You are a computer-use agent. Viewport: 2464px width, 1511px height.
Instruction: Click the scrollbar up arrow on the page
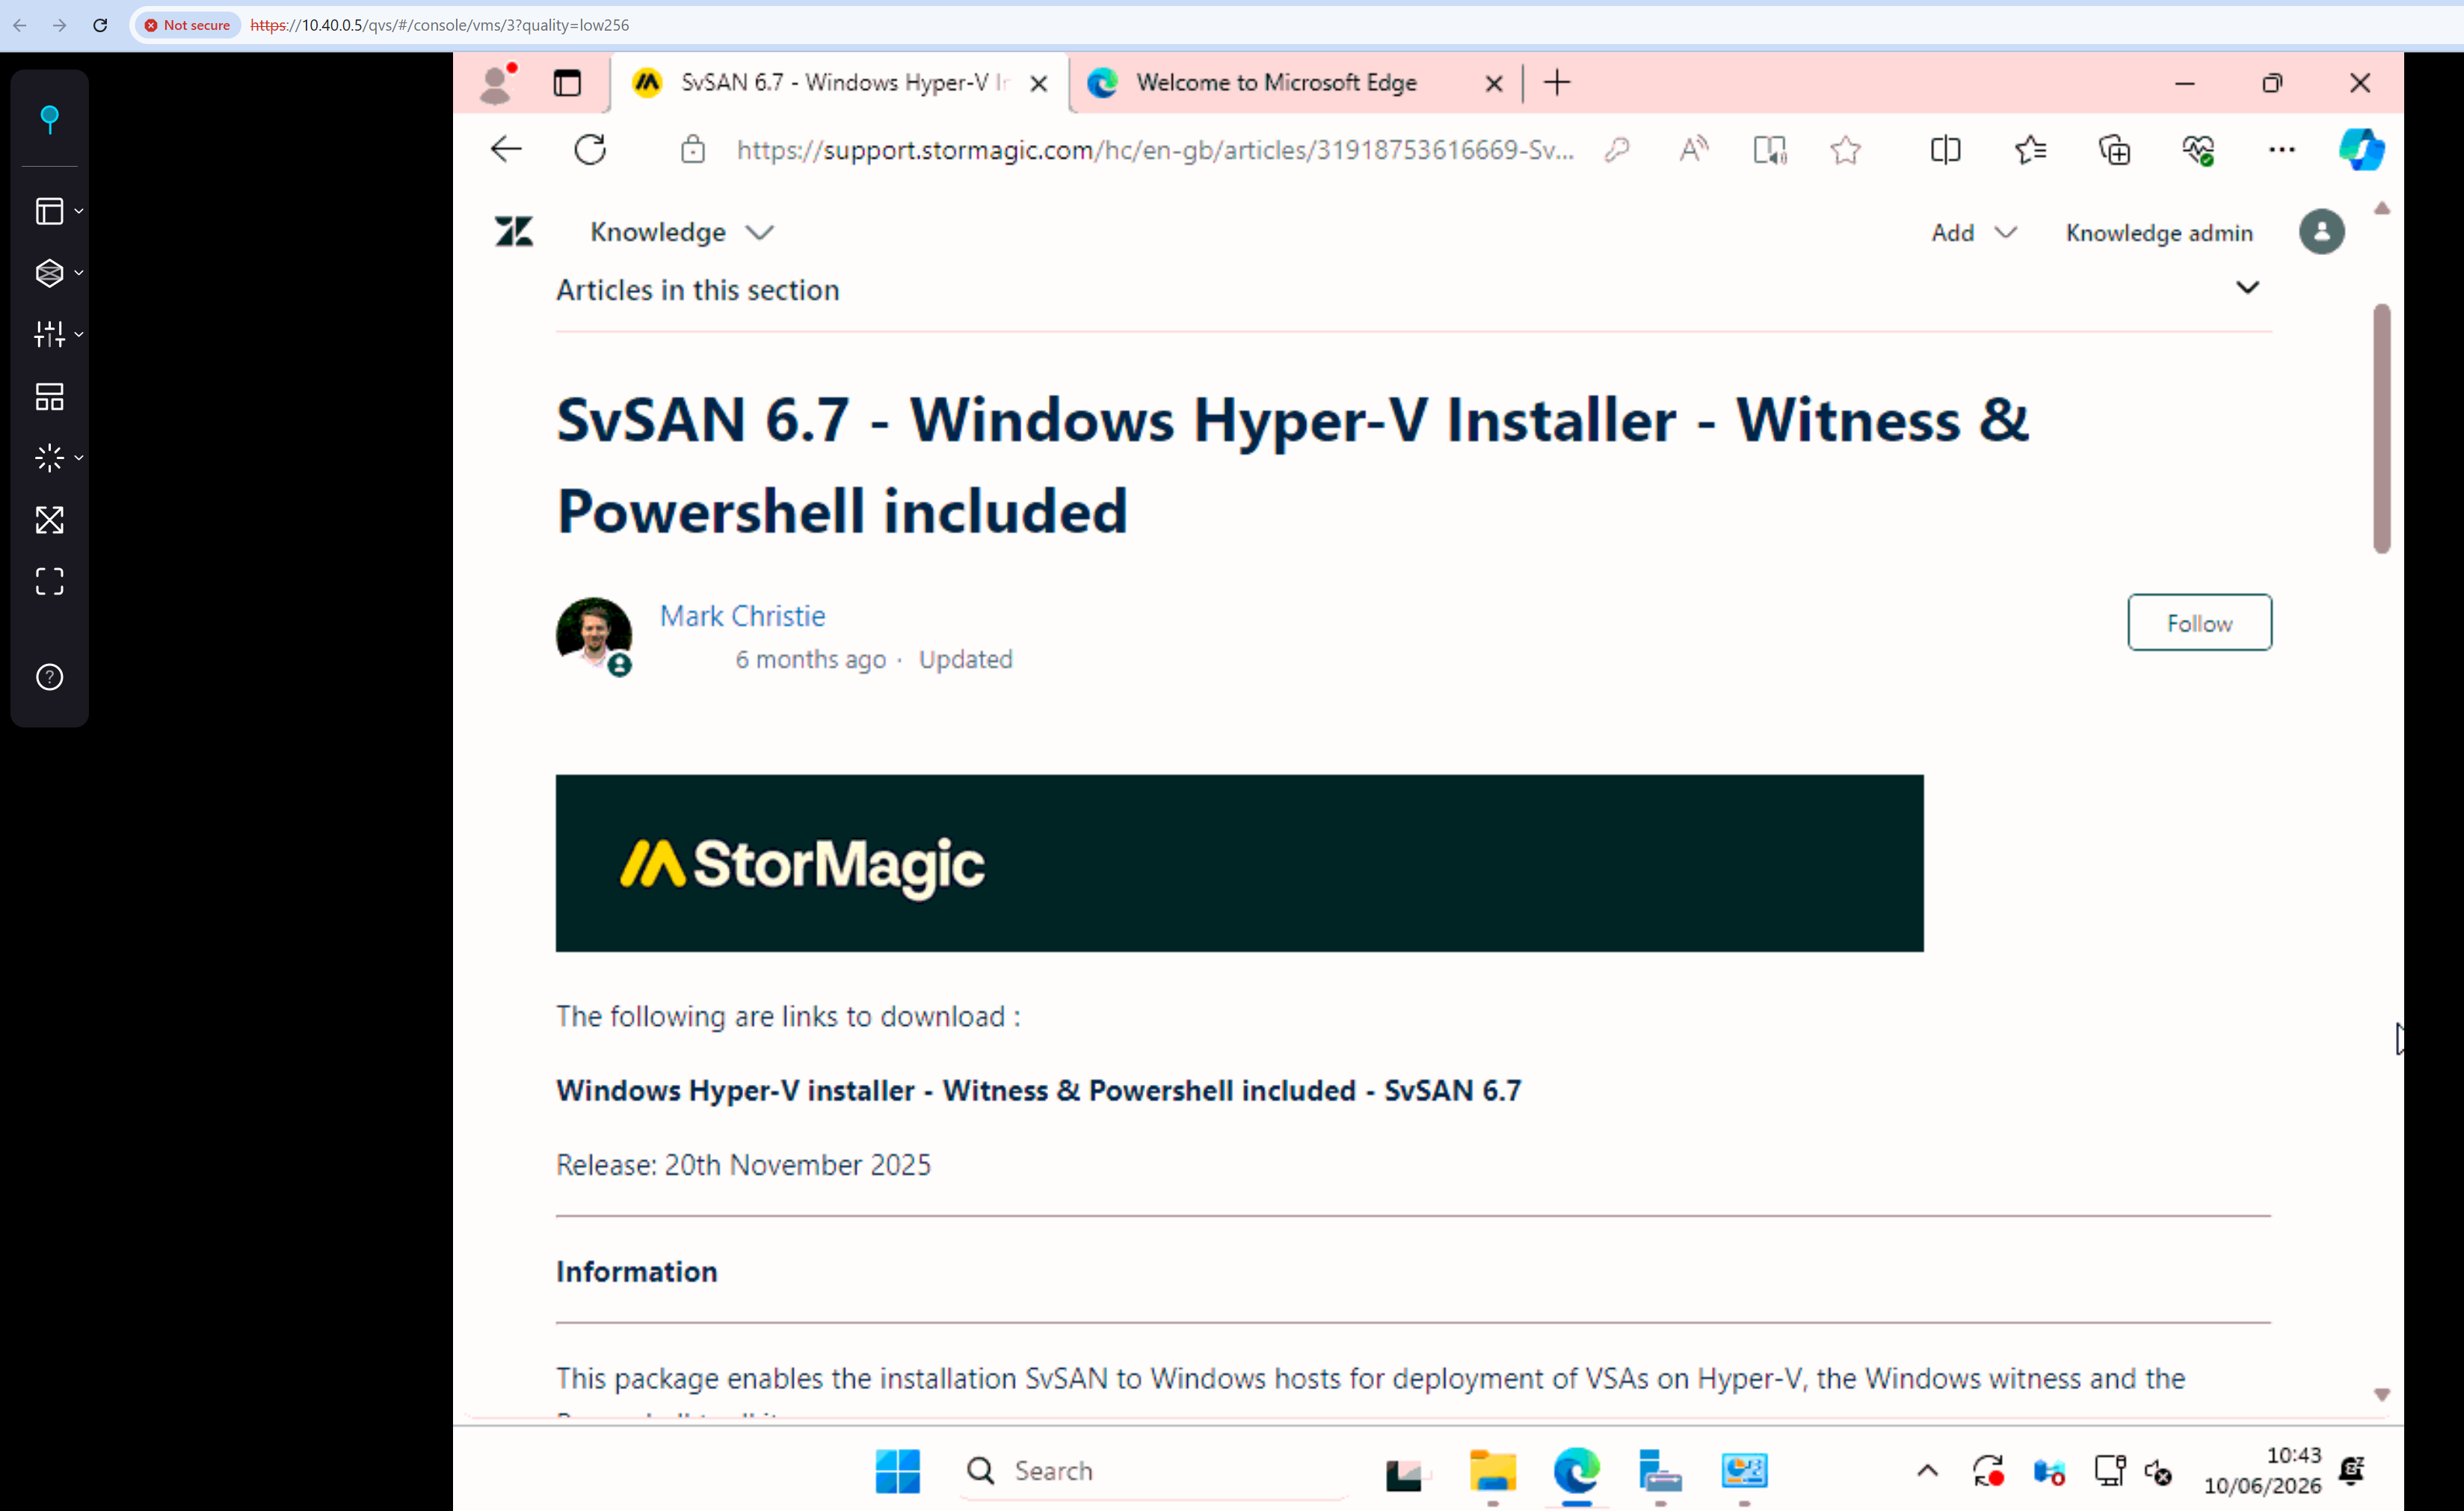(2381, 209)
